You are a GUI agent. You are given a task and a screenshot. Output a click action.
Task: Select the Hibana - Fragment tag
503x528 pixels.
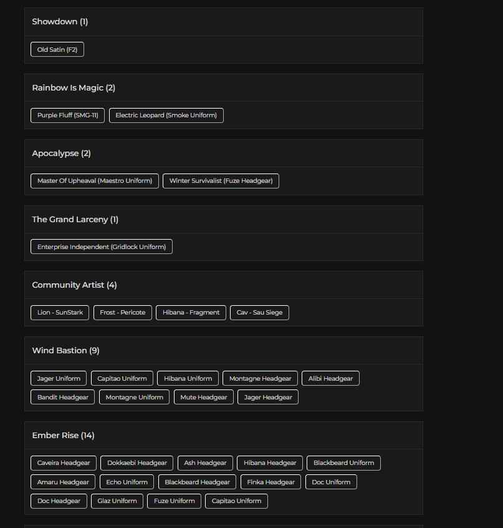click(191, 313)
